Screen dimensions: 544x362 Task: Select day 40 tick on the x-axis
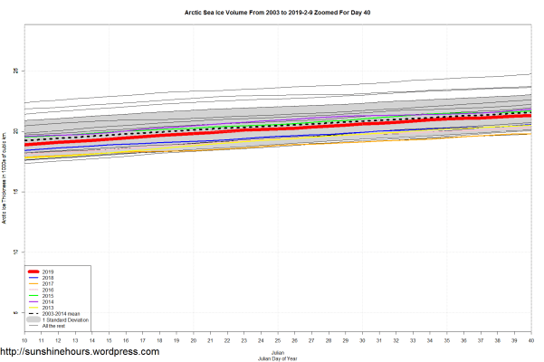530,341
